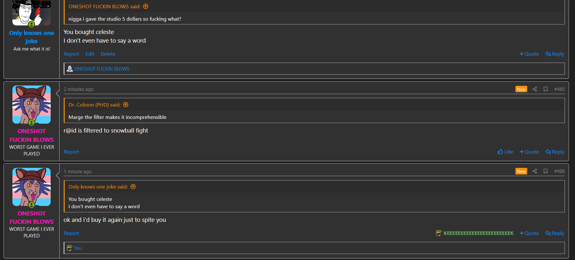Bookmark post #486
Screen dimensions: 575x260
(x=546, y=171)
